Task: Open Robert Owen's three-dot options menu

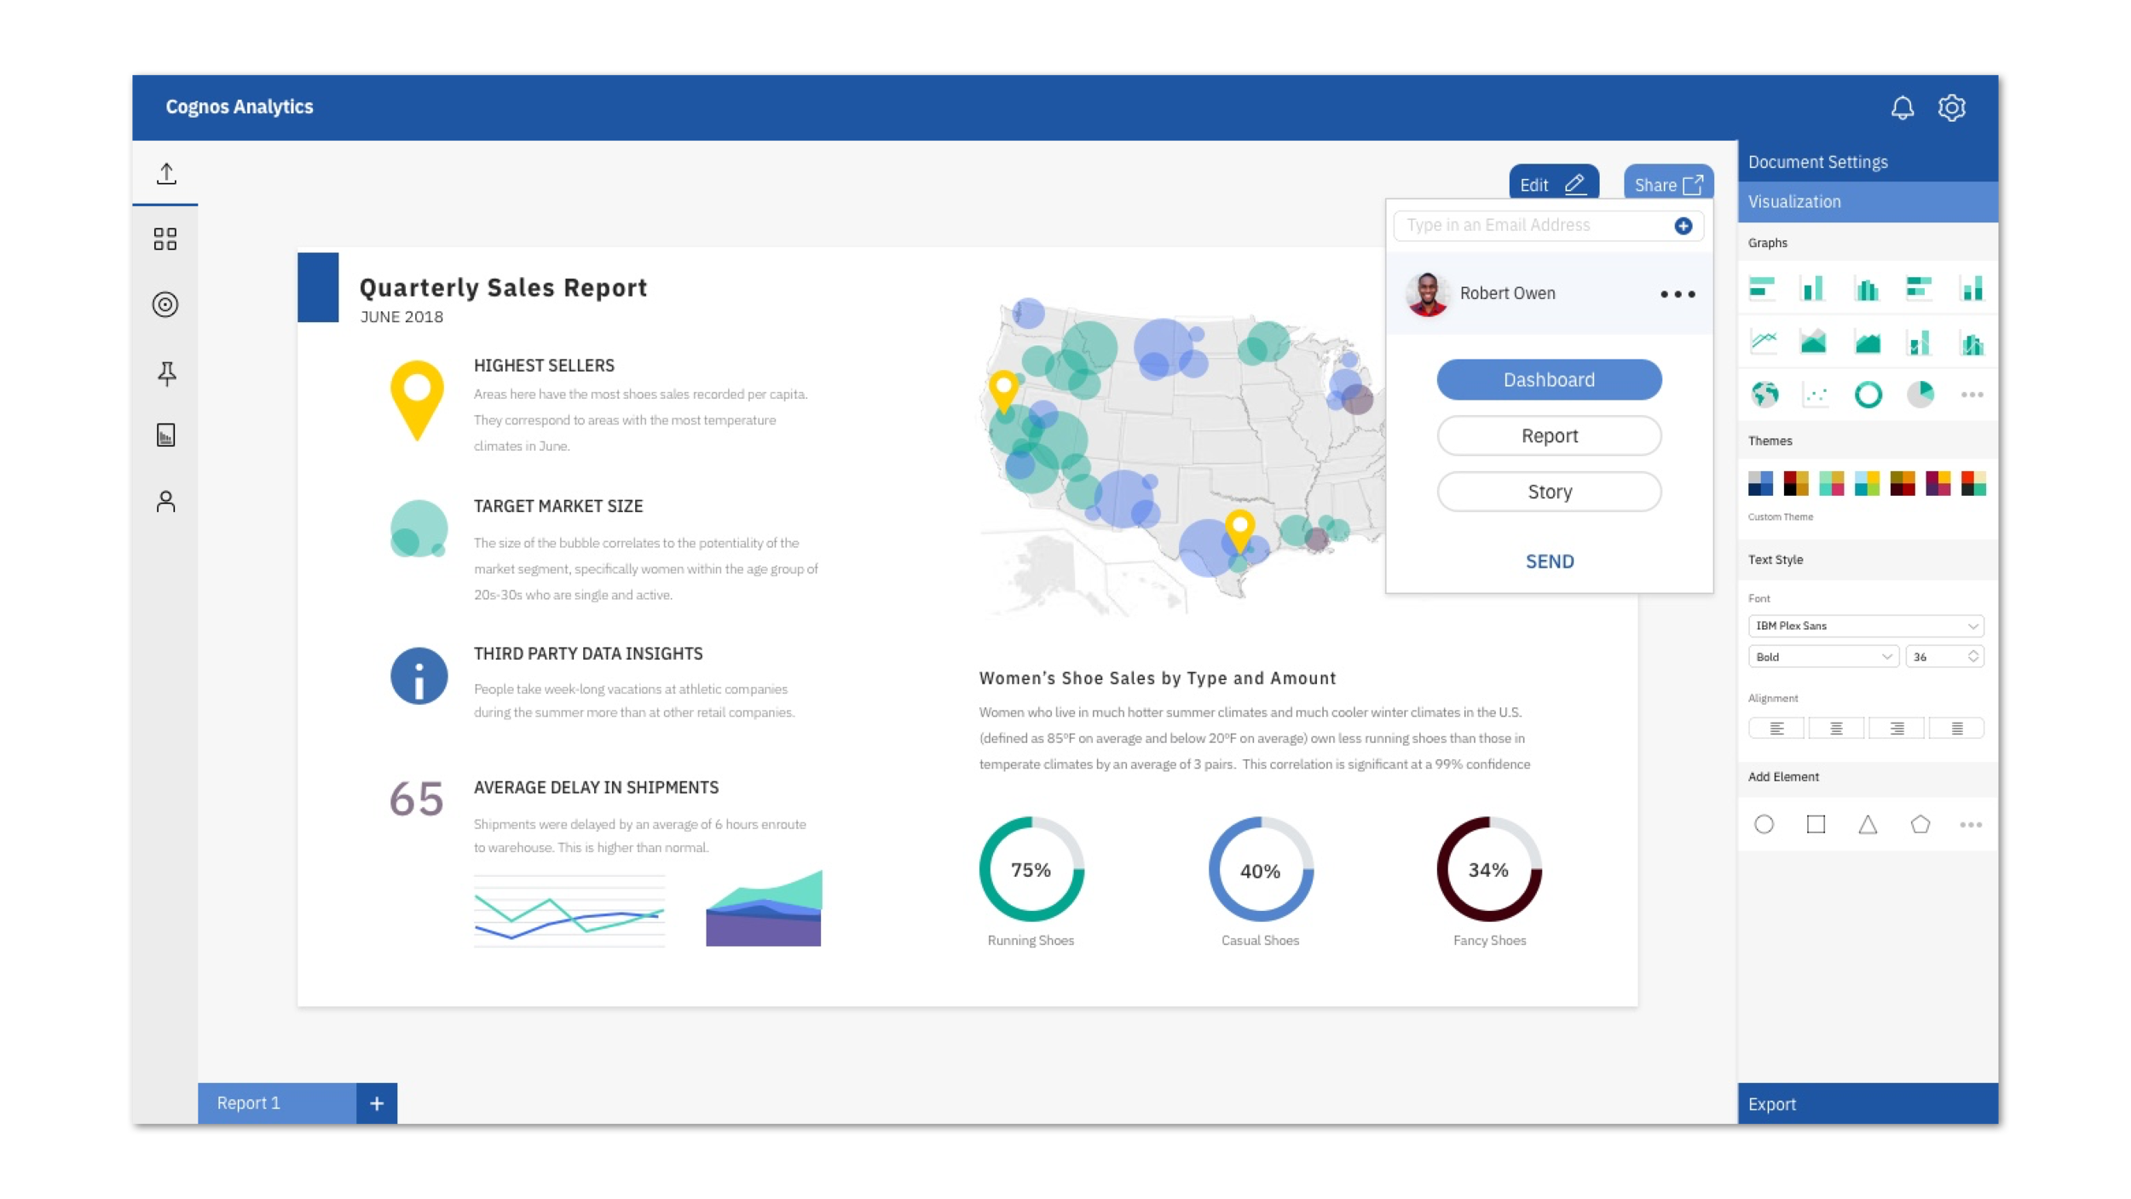Action: [x=1677, y=294]
